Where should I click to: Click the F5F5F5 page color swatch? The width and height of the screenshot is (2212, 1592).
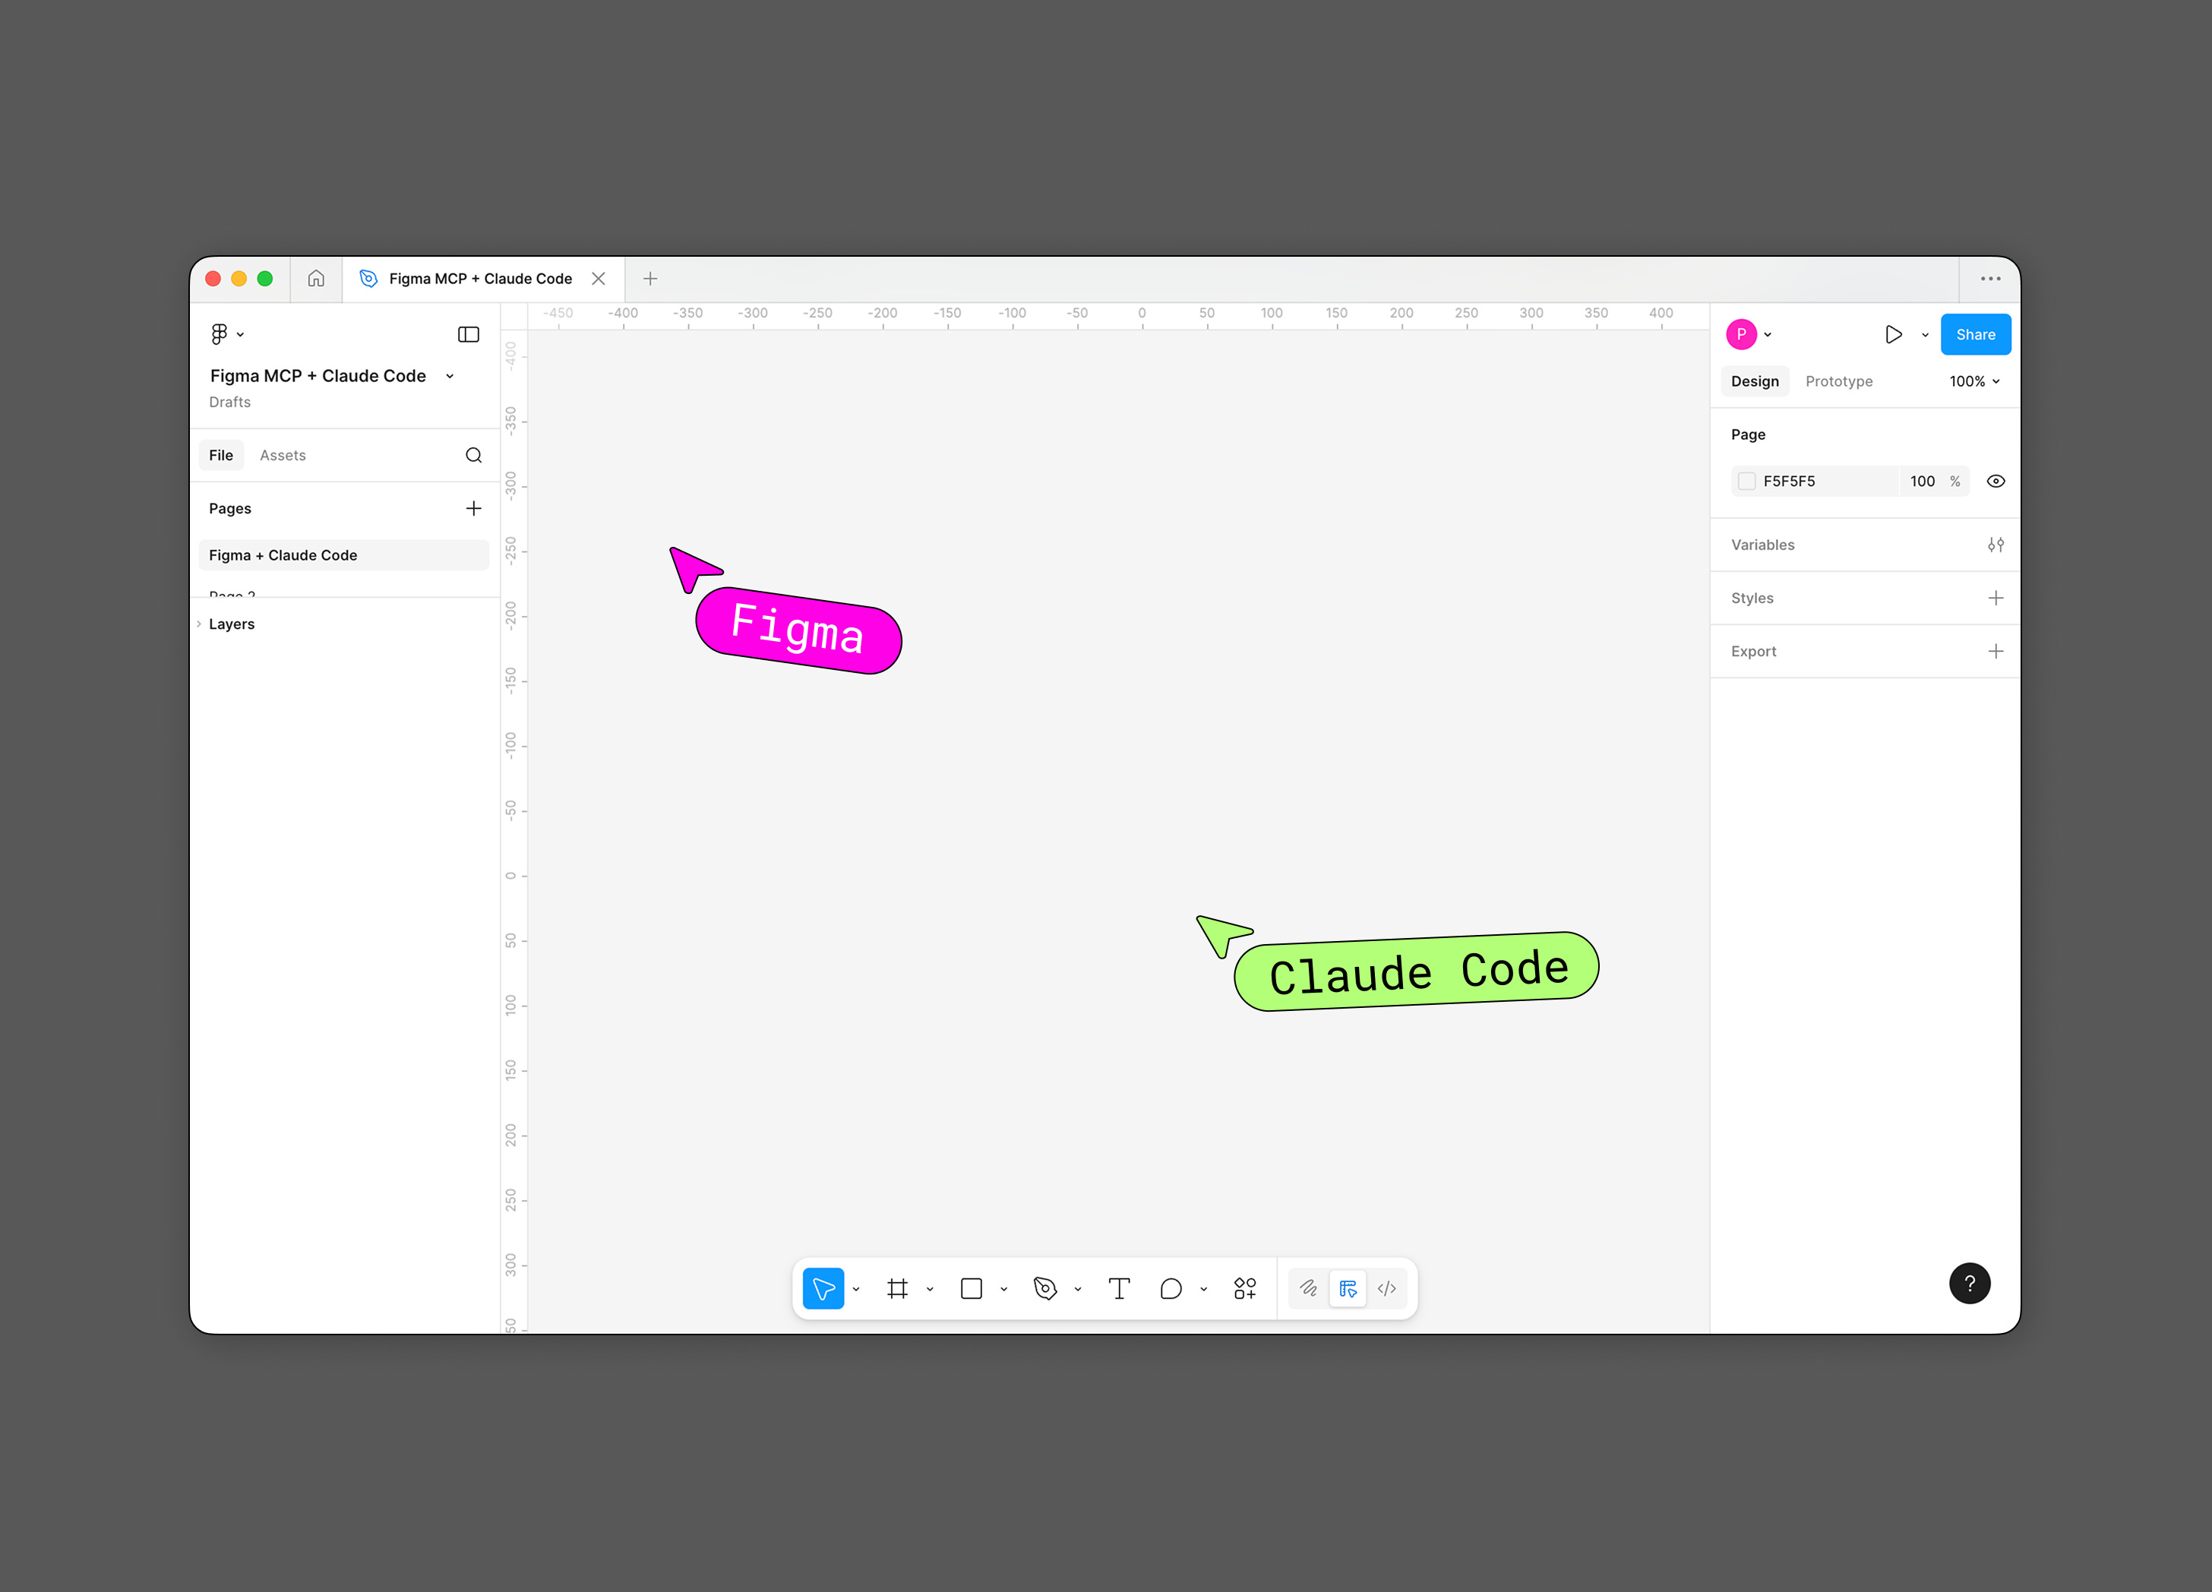pyautogui.click(x=1747, y=481)
